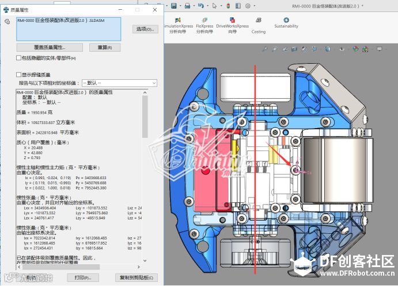
Task: Open the Undo history dropdown arrow
Action: pyautogui.click(x=207, y=6)
